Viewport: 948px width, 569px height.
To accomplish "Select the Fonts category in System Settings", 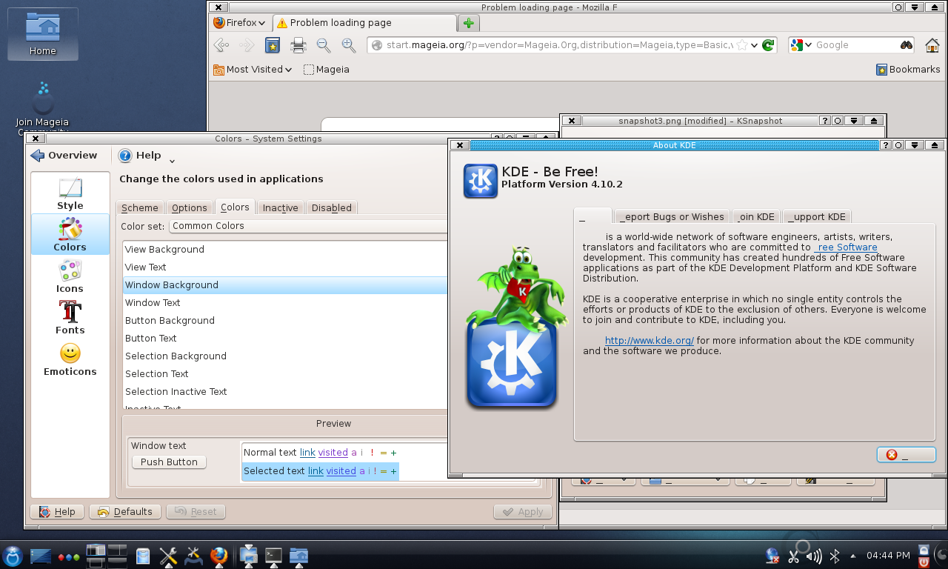I will pos(70,318).
